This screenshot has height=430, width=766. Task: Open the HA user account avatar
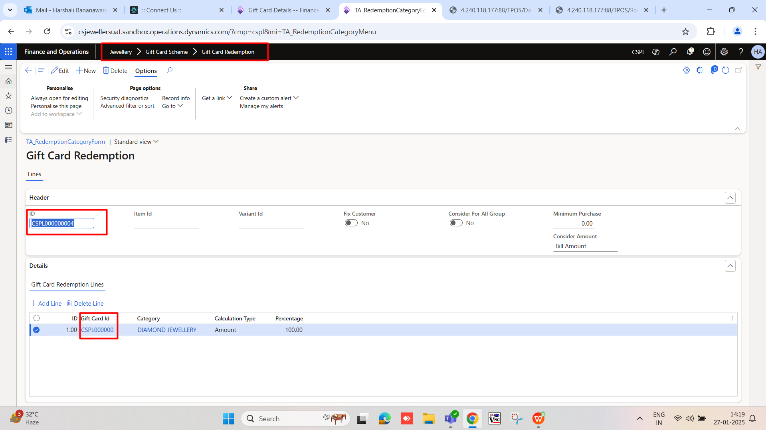758,52
